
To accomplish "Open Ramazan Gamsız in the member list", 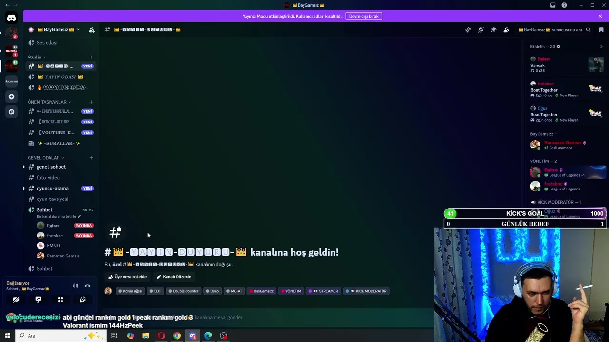I will [567, 145].
